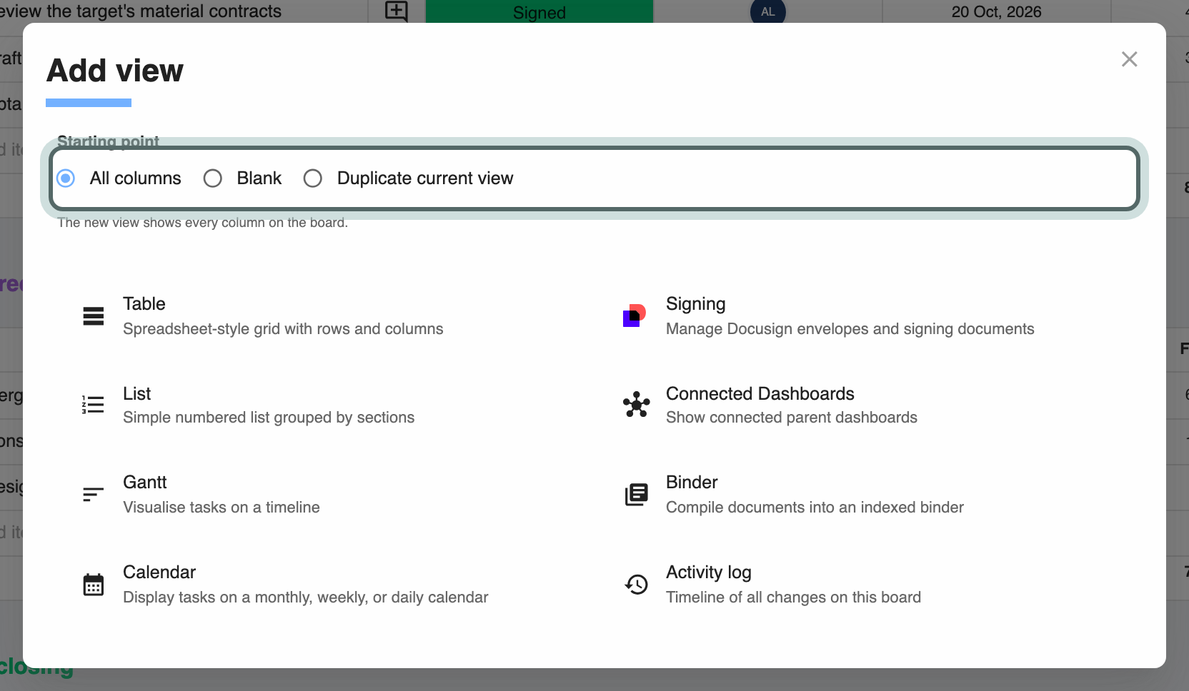Click the numbered List view icon
Screen dimensions: 1189x691
93,405
